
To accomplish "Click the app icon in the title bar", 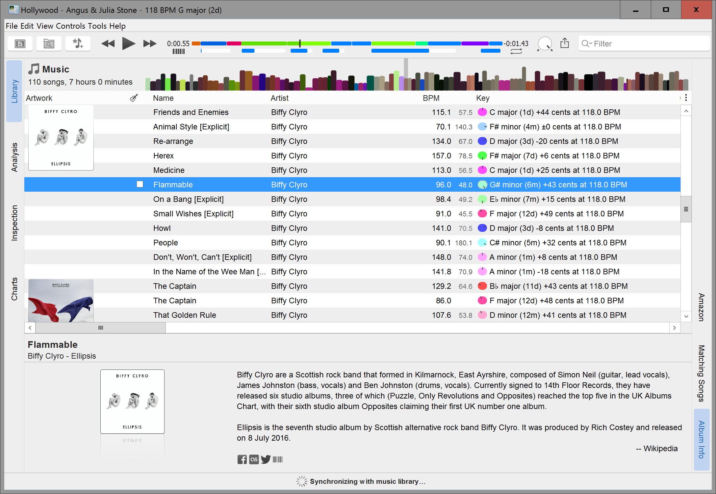I will pos(13,10).
